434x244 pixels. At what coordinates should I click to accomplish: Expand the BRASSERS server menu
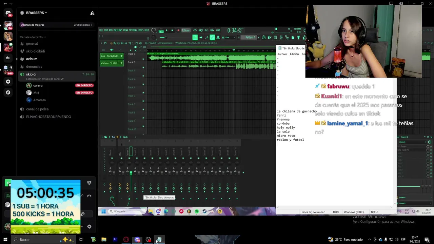37,13
